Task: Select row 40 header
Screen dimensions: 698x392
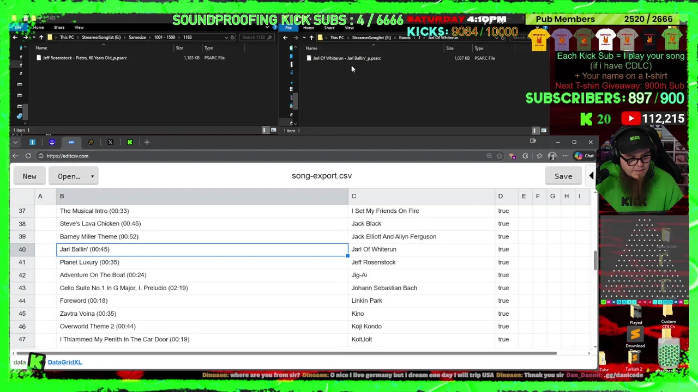Action: [x=22, y=249]
